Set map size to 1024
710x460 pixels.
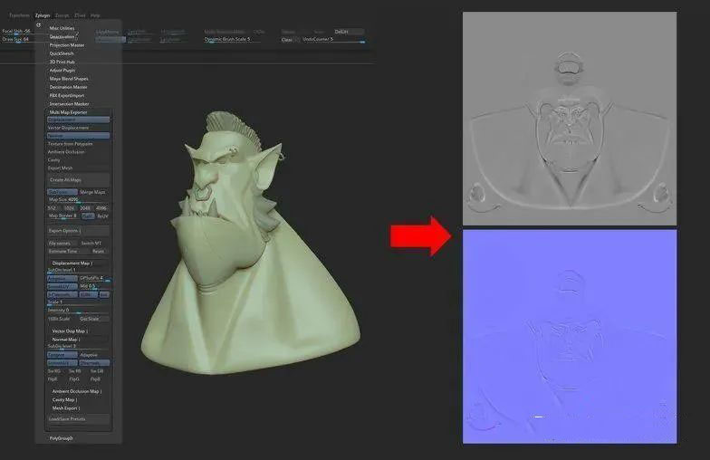pos(69,208)
